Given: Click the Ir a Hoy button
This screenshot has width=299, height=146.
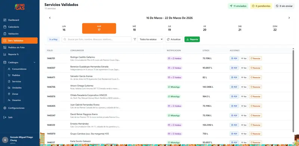Looking at the screenshot, I should [x=53, y=39].
